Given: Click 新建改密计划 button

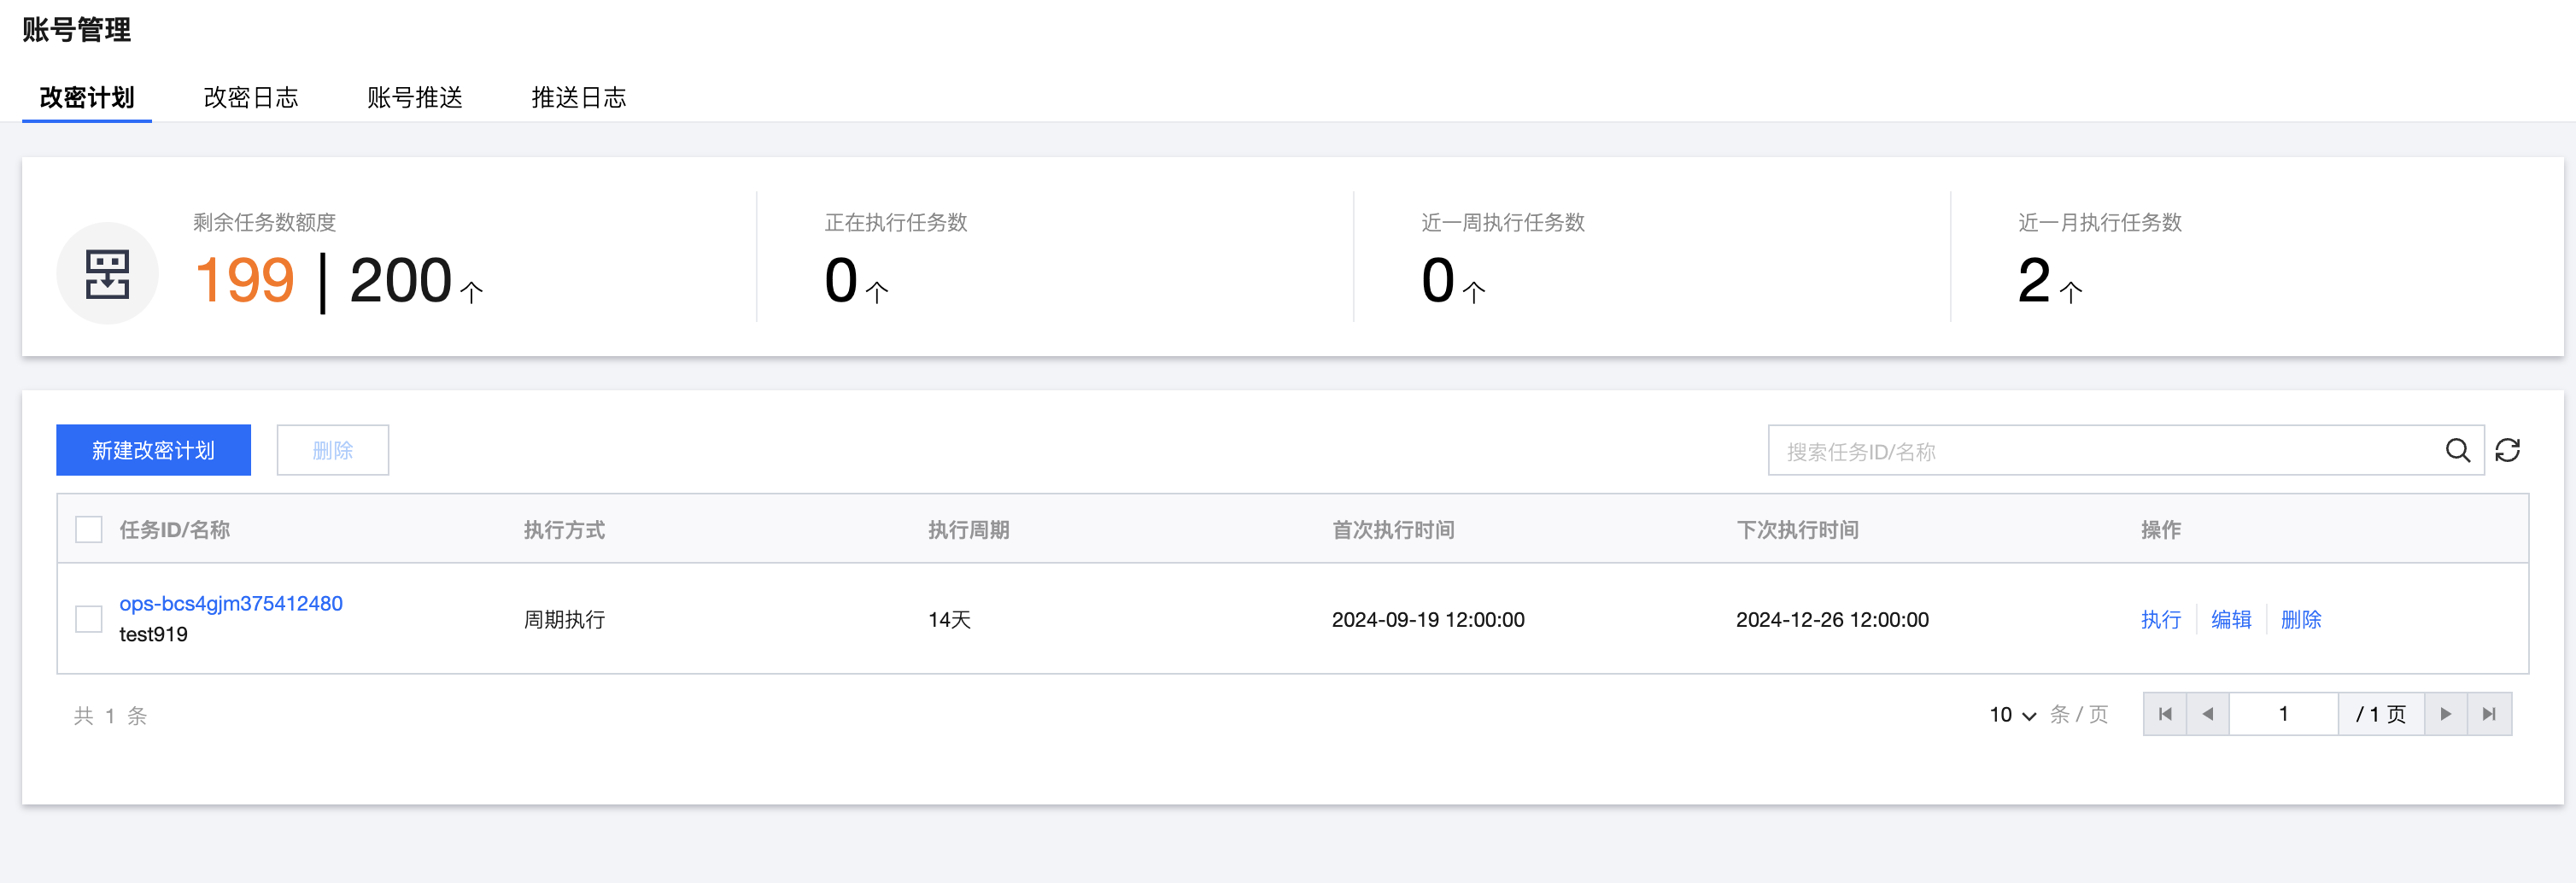Looking at the screenshot, I should [x=153, y=450].
